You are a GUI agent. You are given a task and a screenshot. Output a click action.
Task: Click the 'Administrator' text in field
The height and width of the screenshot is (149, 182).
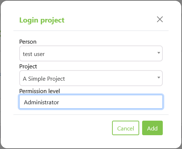(41, 102)
